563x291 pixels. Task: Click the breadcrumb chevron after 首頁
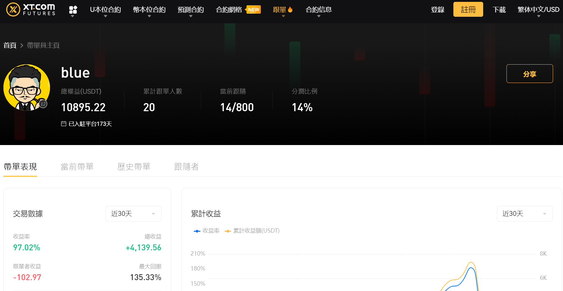click(x=22, y=45)
